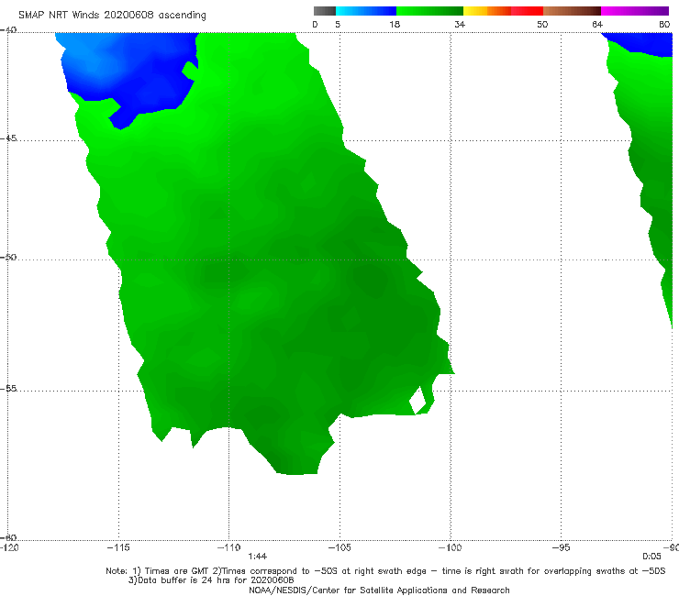Click the longitude label "-95"

[562, 548]
